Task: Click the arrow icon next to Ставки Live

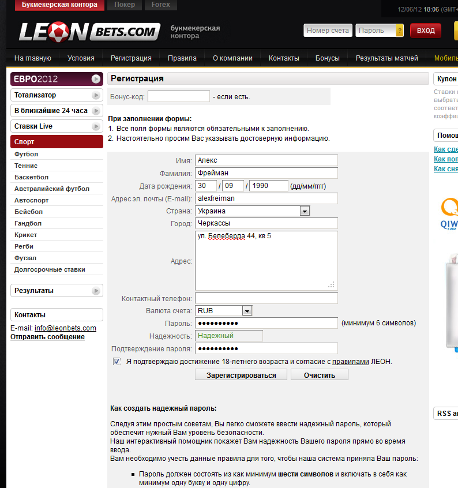Action: pos(96,126)
